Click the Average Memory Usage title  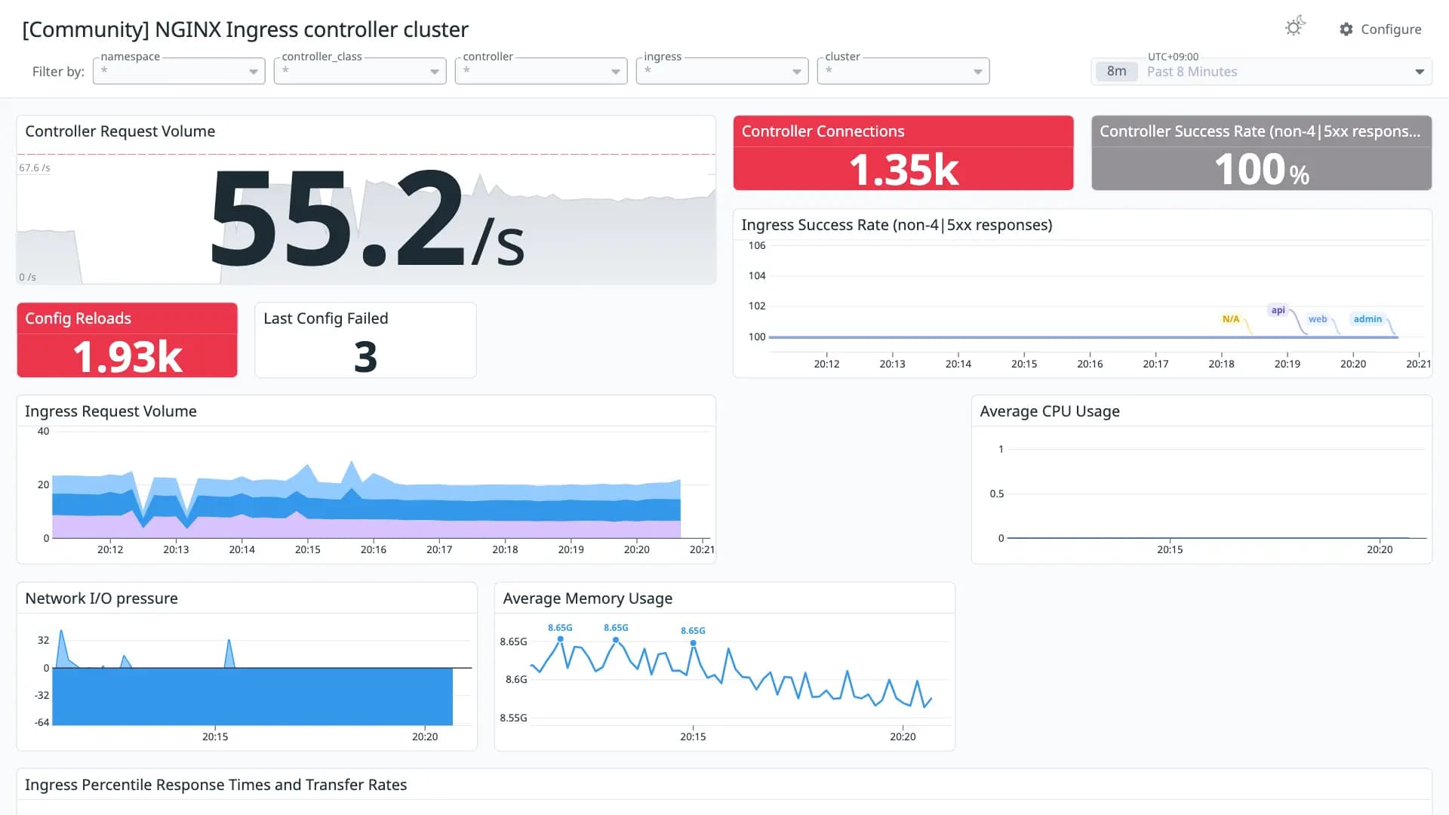click(x=587, y=598)
